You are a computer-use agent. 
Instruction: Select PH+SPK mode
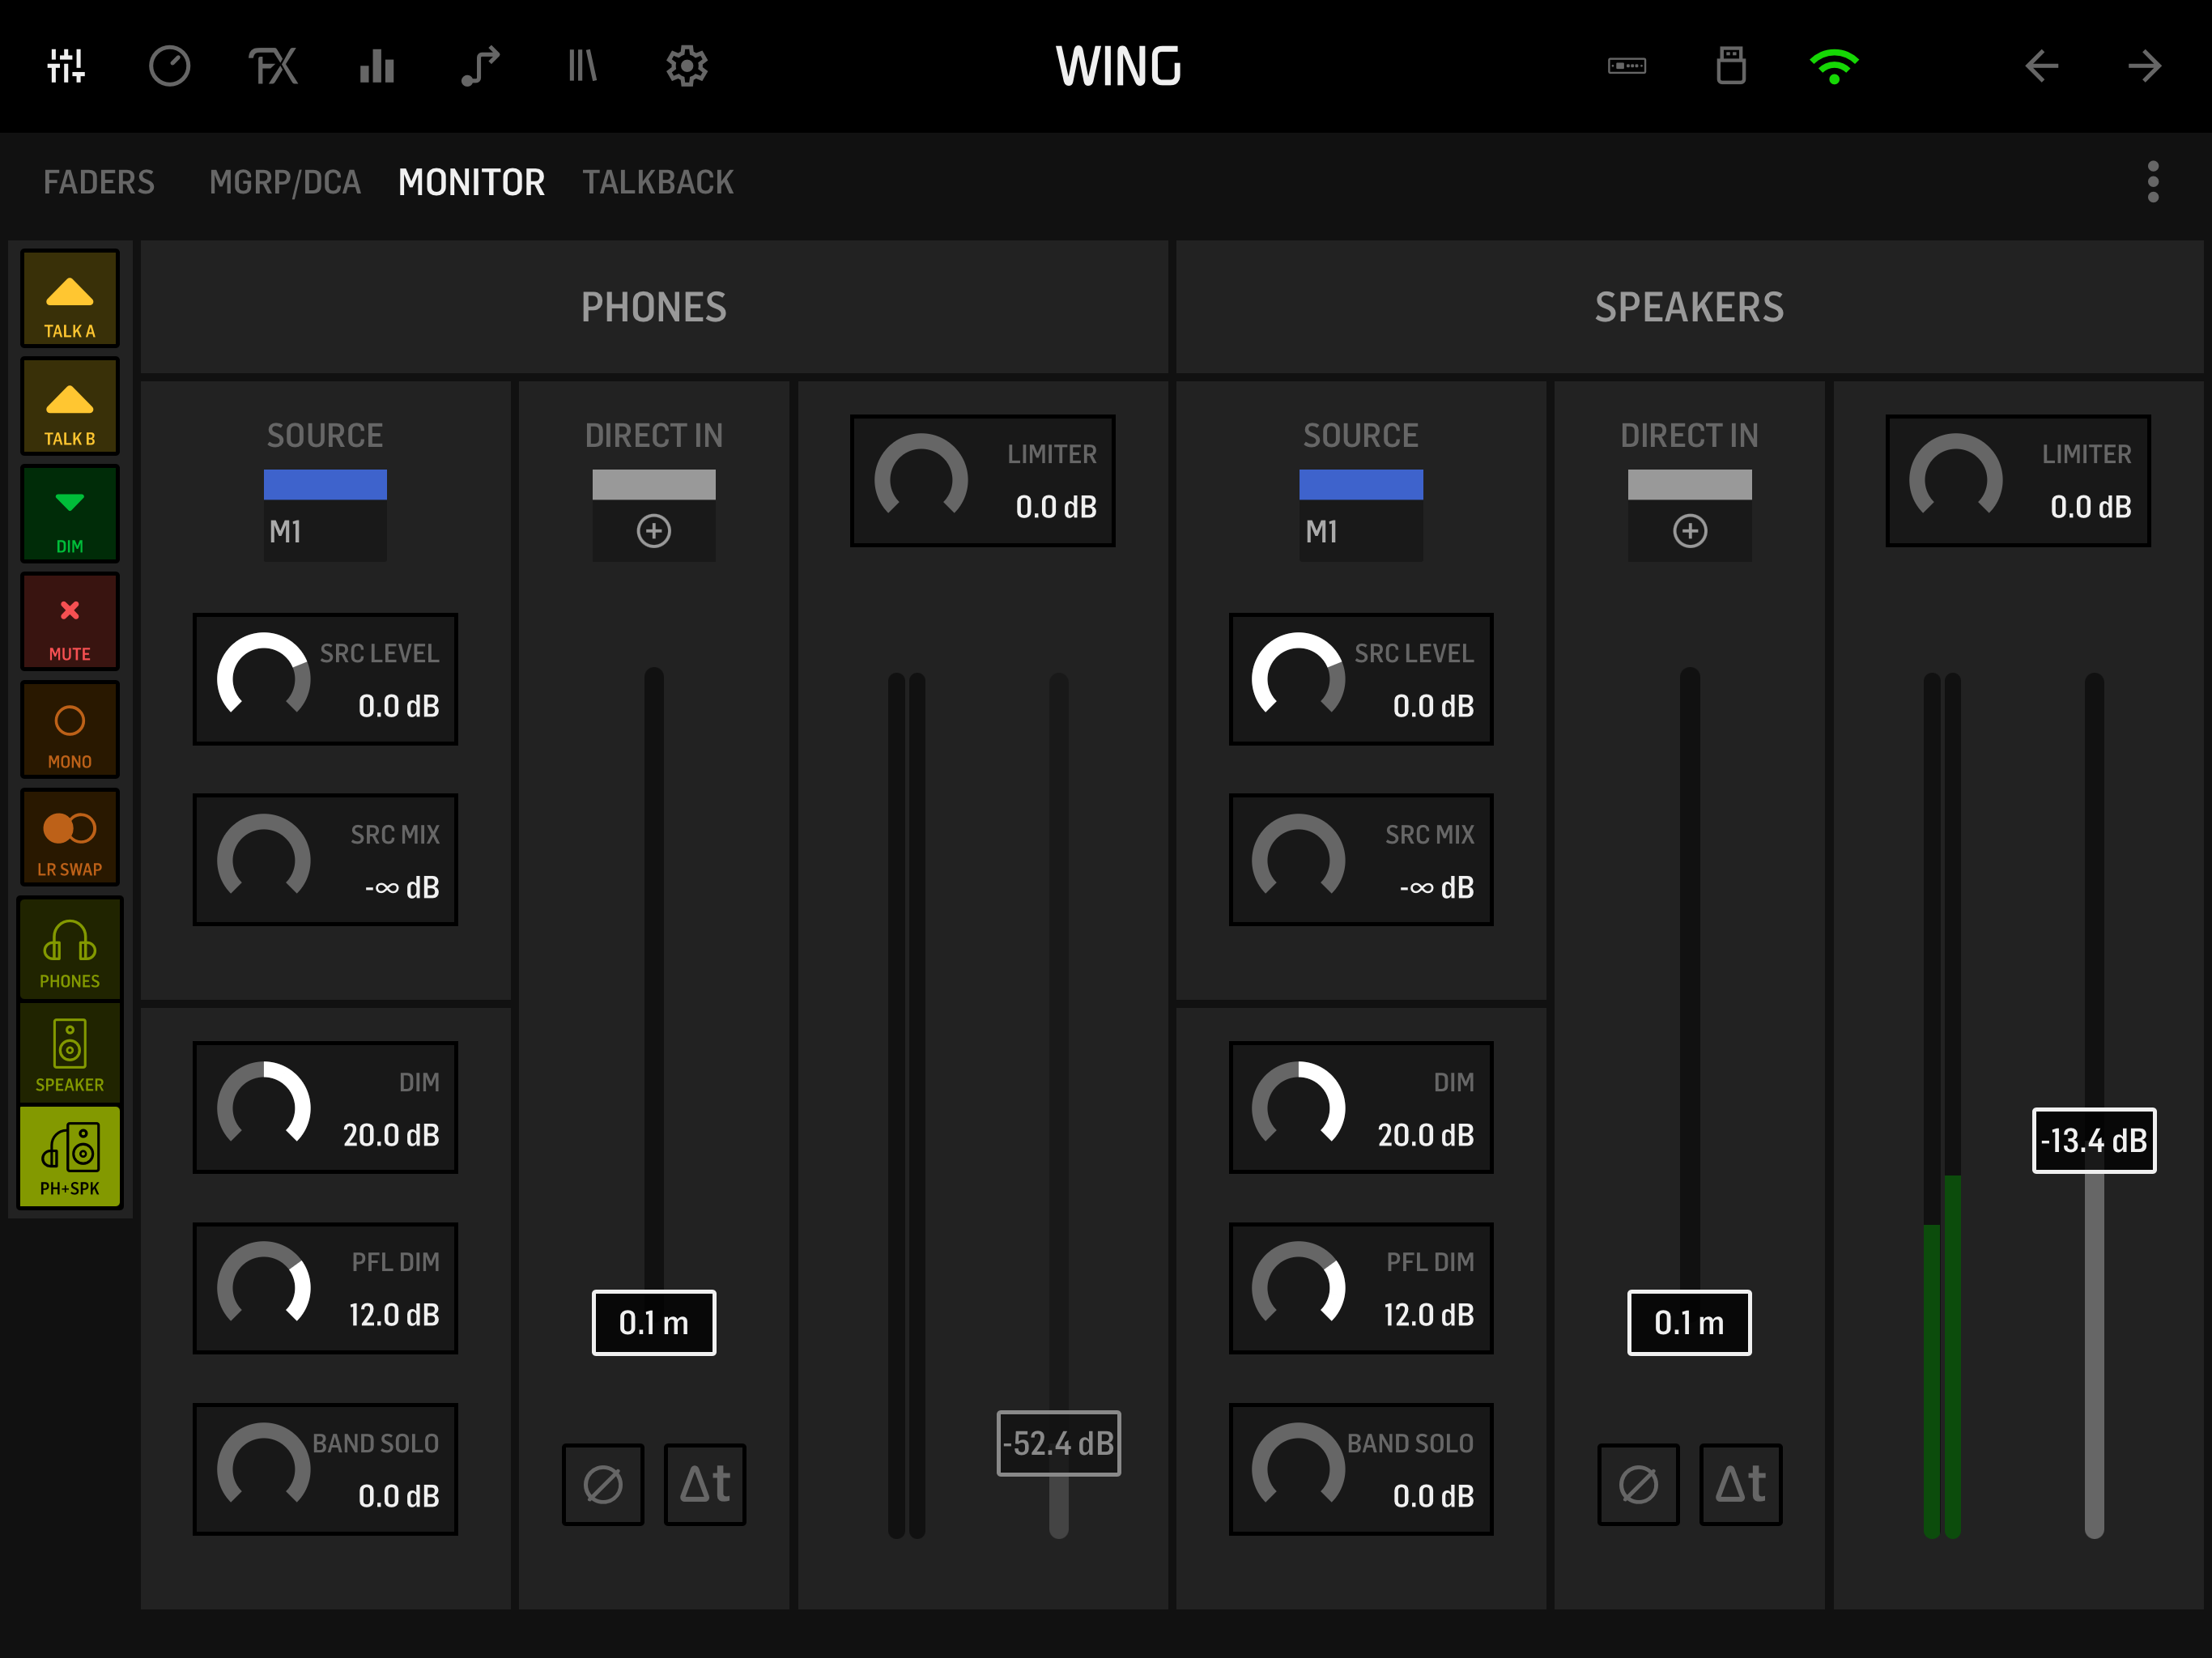(x=70, y=1157)
